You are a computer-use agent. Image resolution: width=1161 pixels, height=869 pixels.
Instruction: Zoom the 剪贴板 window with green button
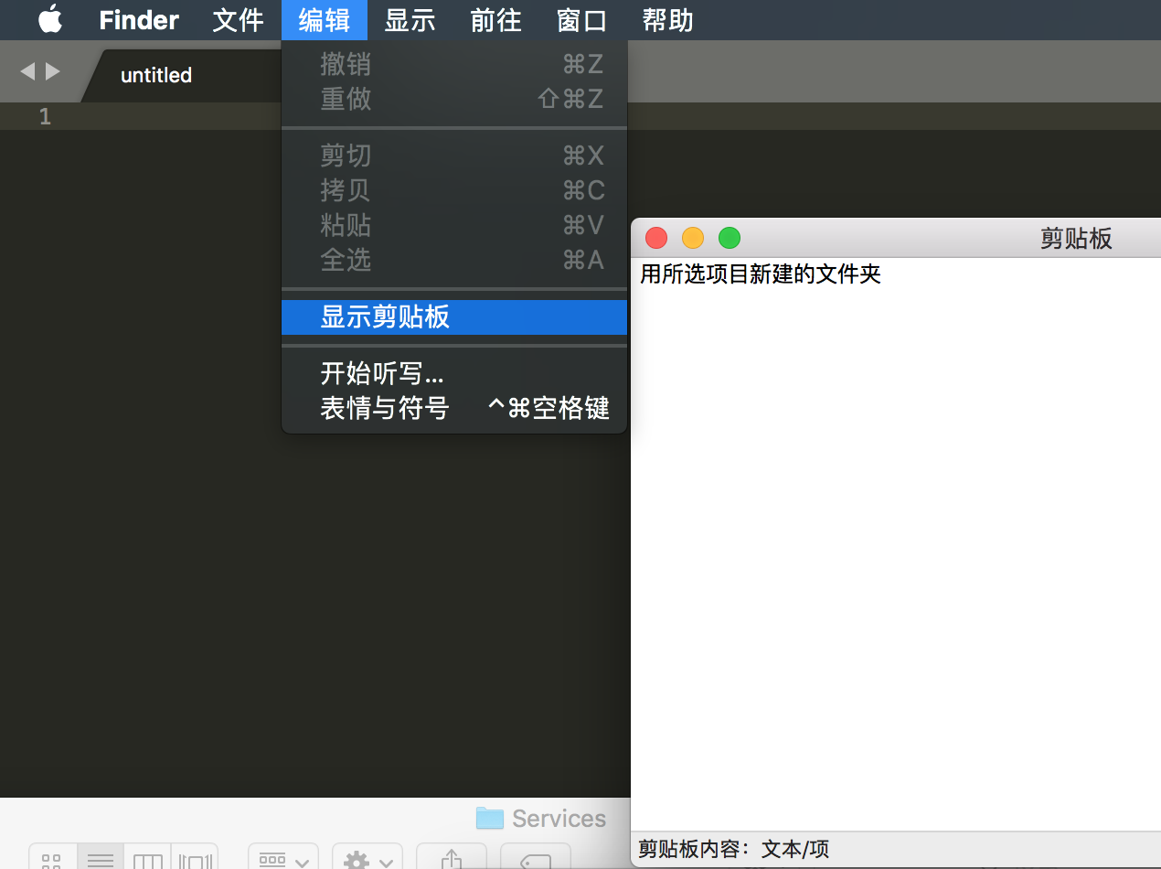tap(730, 238)
